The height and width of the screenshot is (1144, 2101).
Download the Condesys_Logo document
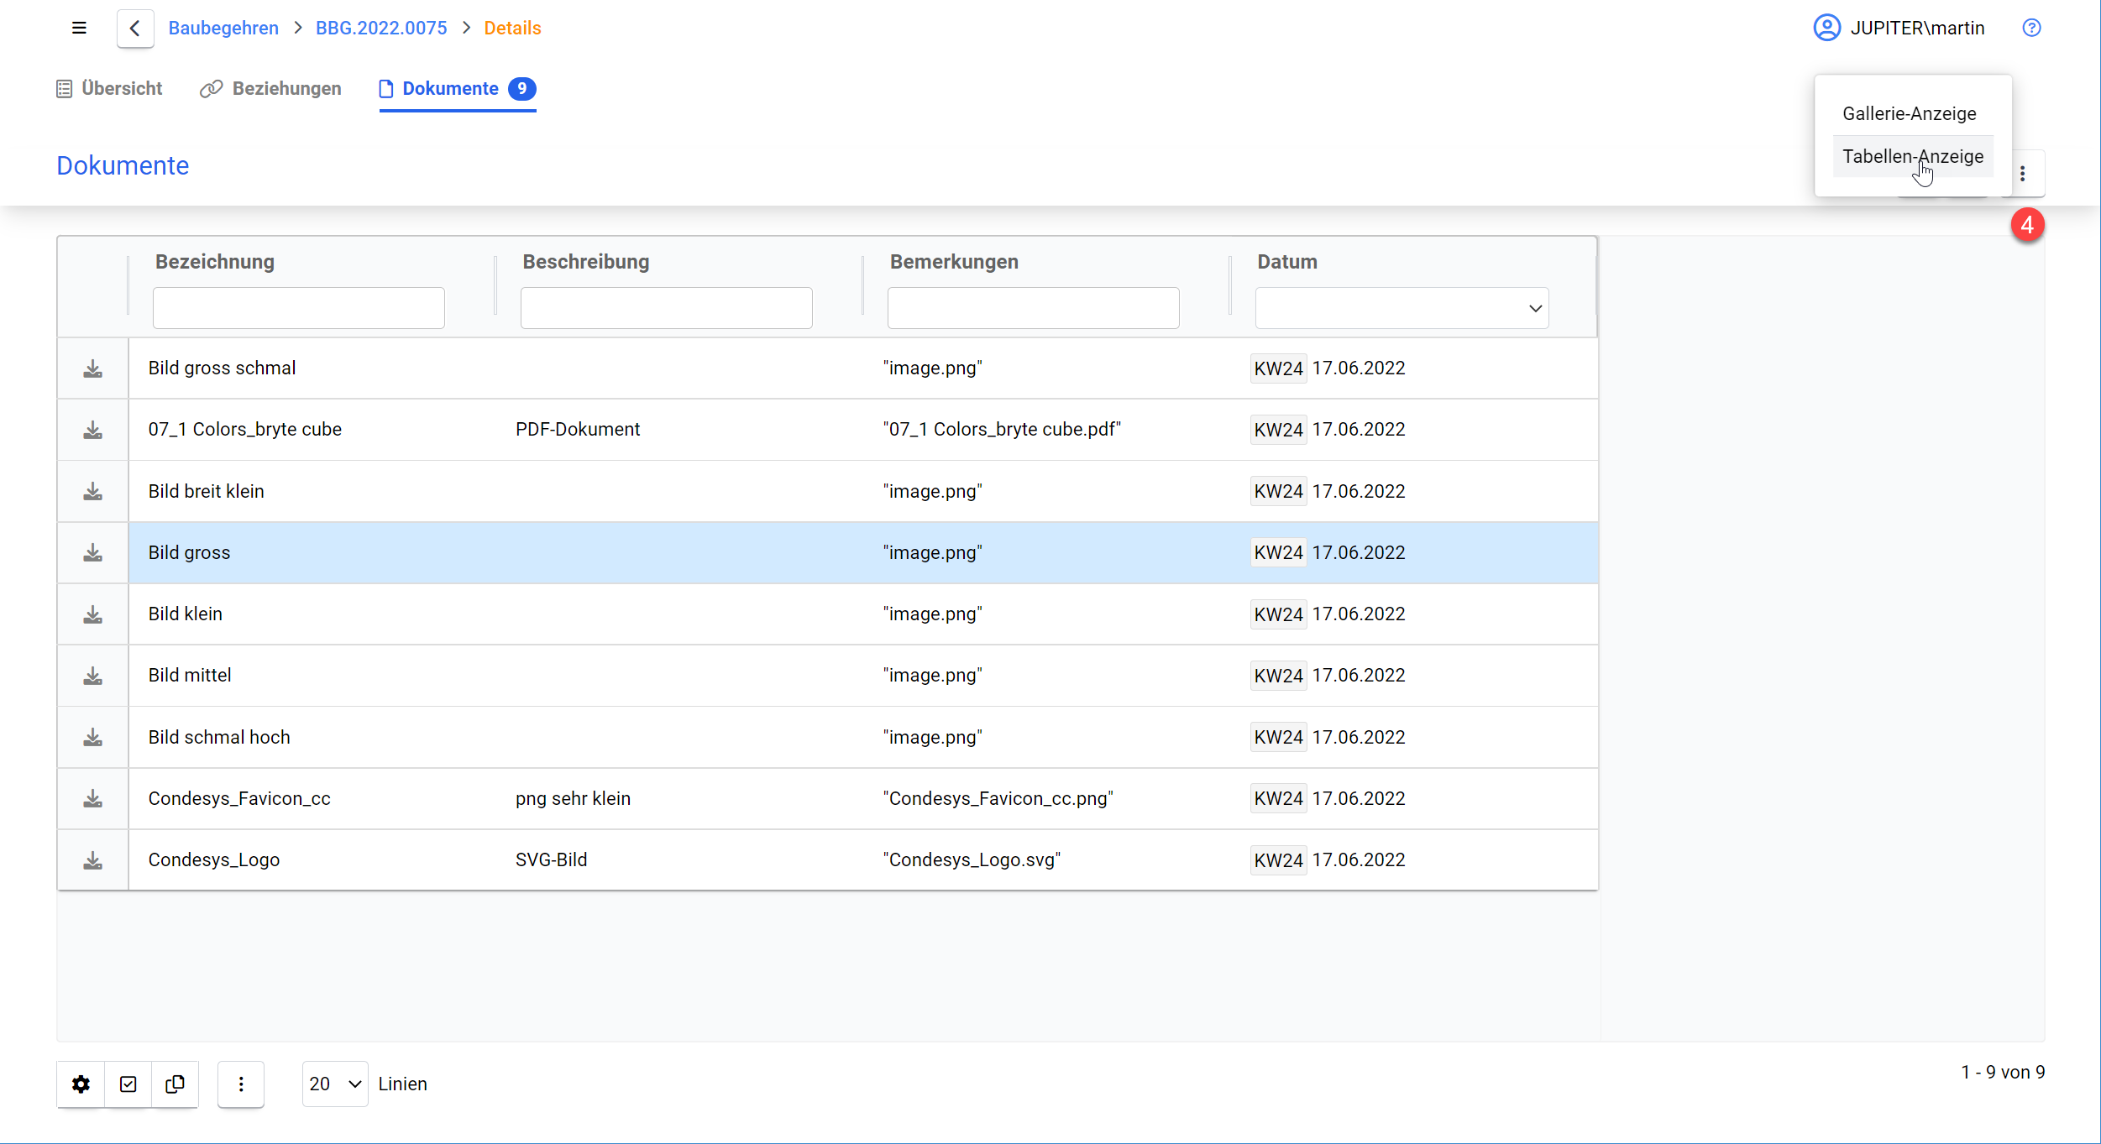point(93,860)
